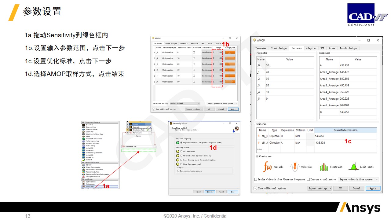391x220 pixels.
Task: Click the Constraint creation icon
Action: click(323, 167)
